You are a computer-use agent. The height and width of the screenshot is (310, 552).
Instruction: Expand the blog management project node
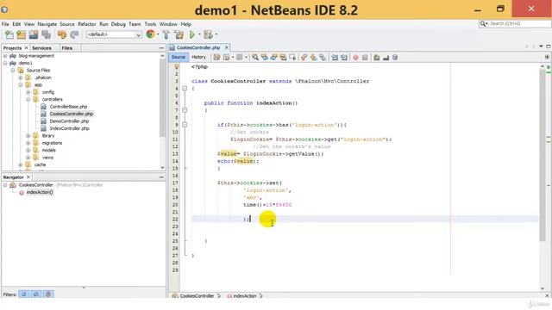tap(5, 56)
